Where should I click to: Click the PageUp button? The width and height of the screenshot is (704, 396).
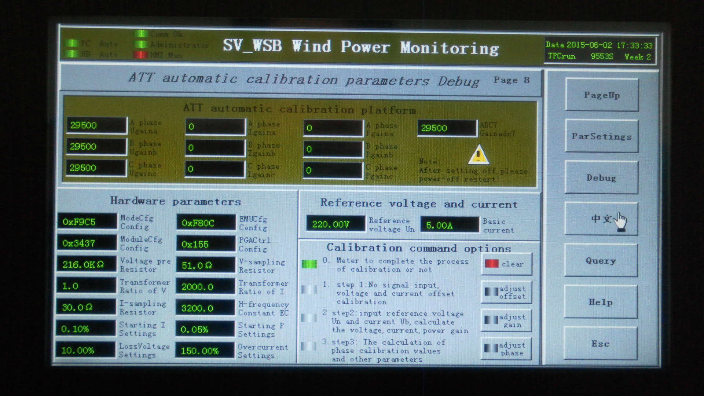[602, 95]
